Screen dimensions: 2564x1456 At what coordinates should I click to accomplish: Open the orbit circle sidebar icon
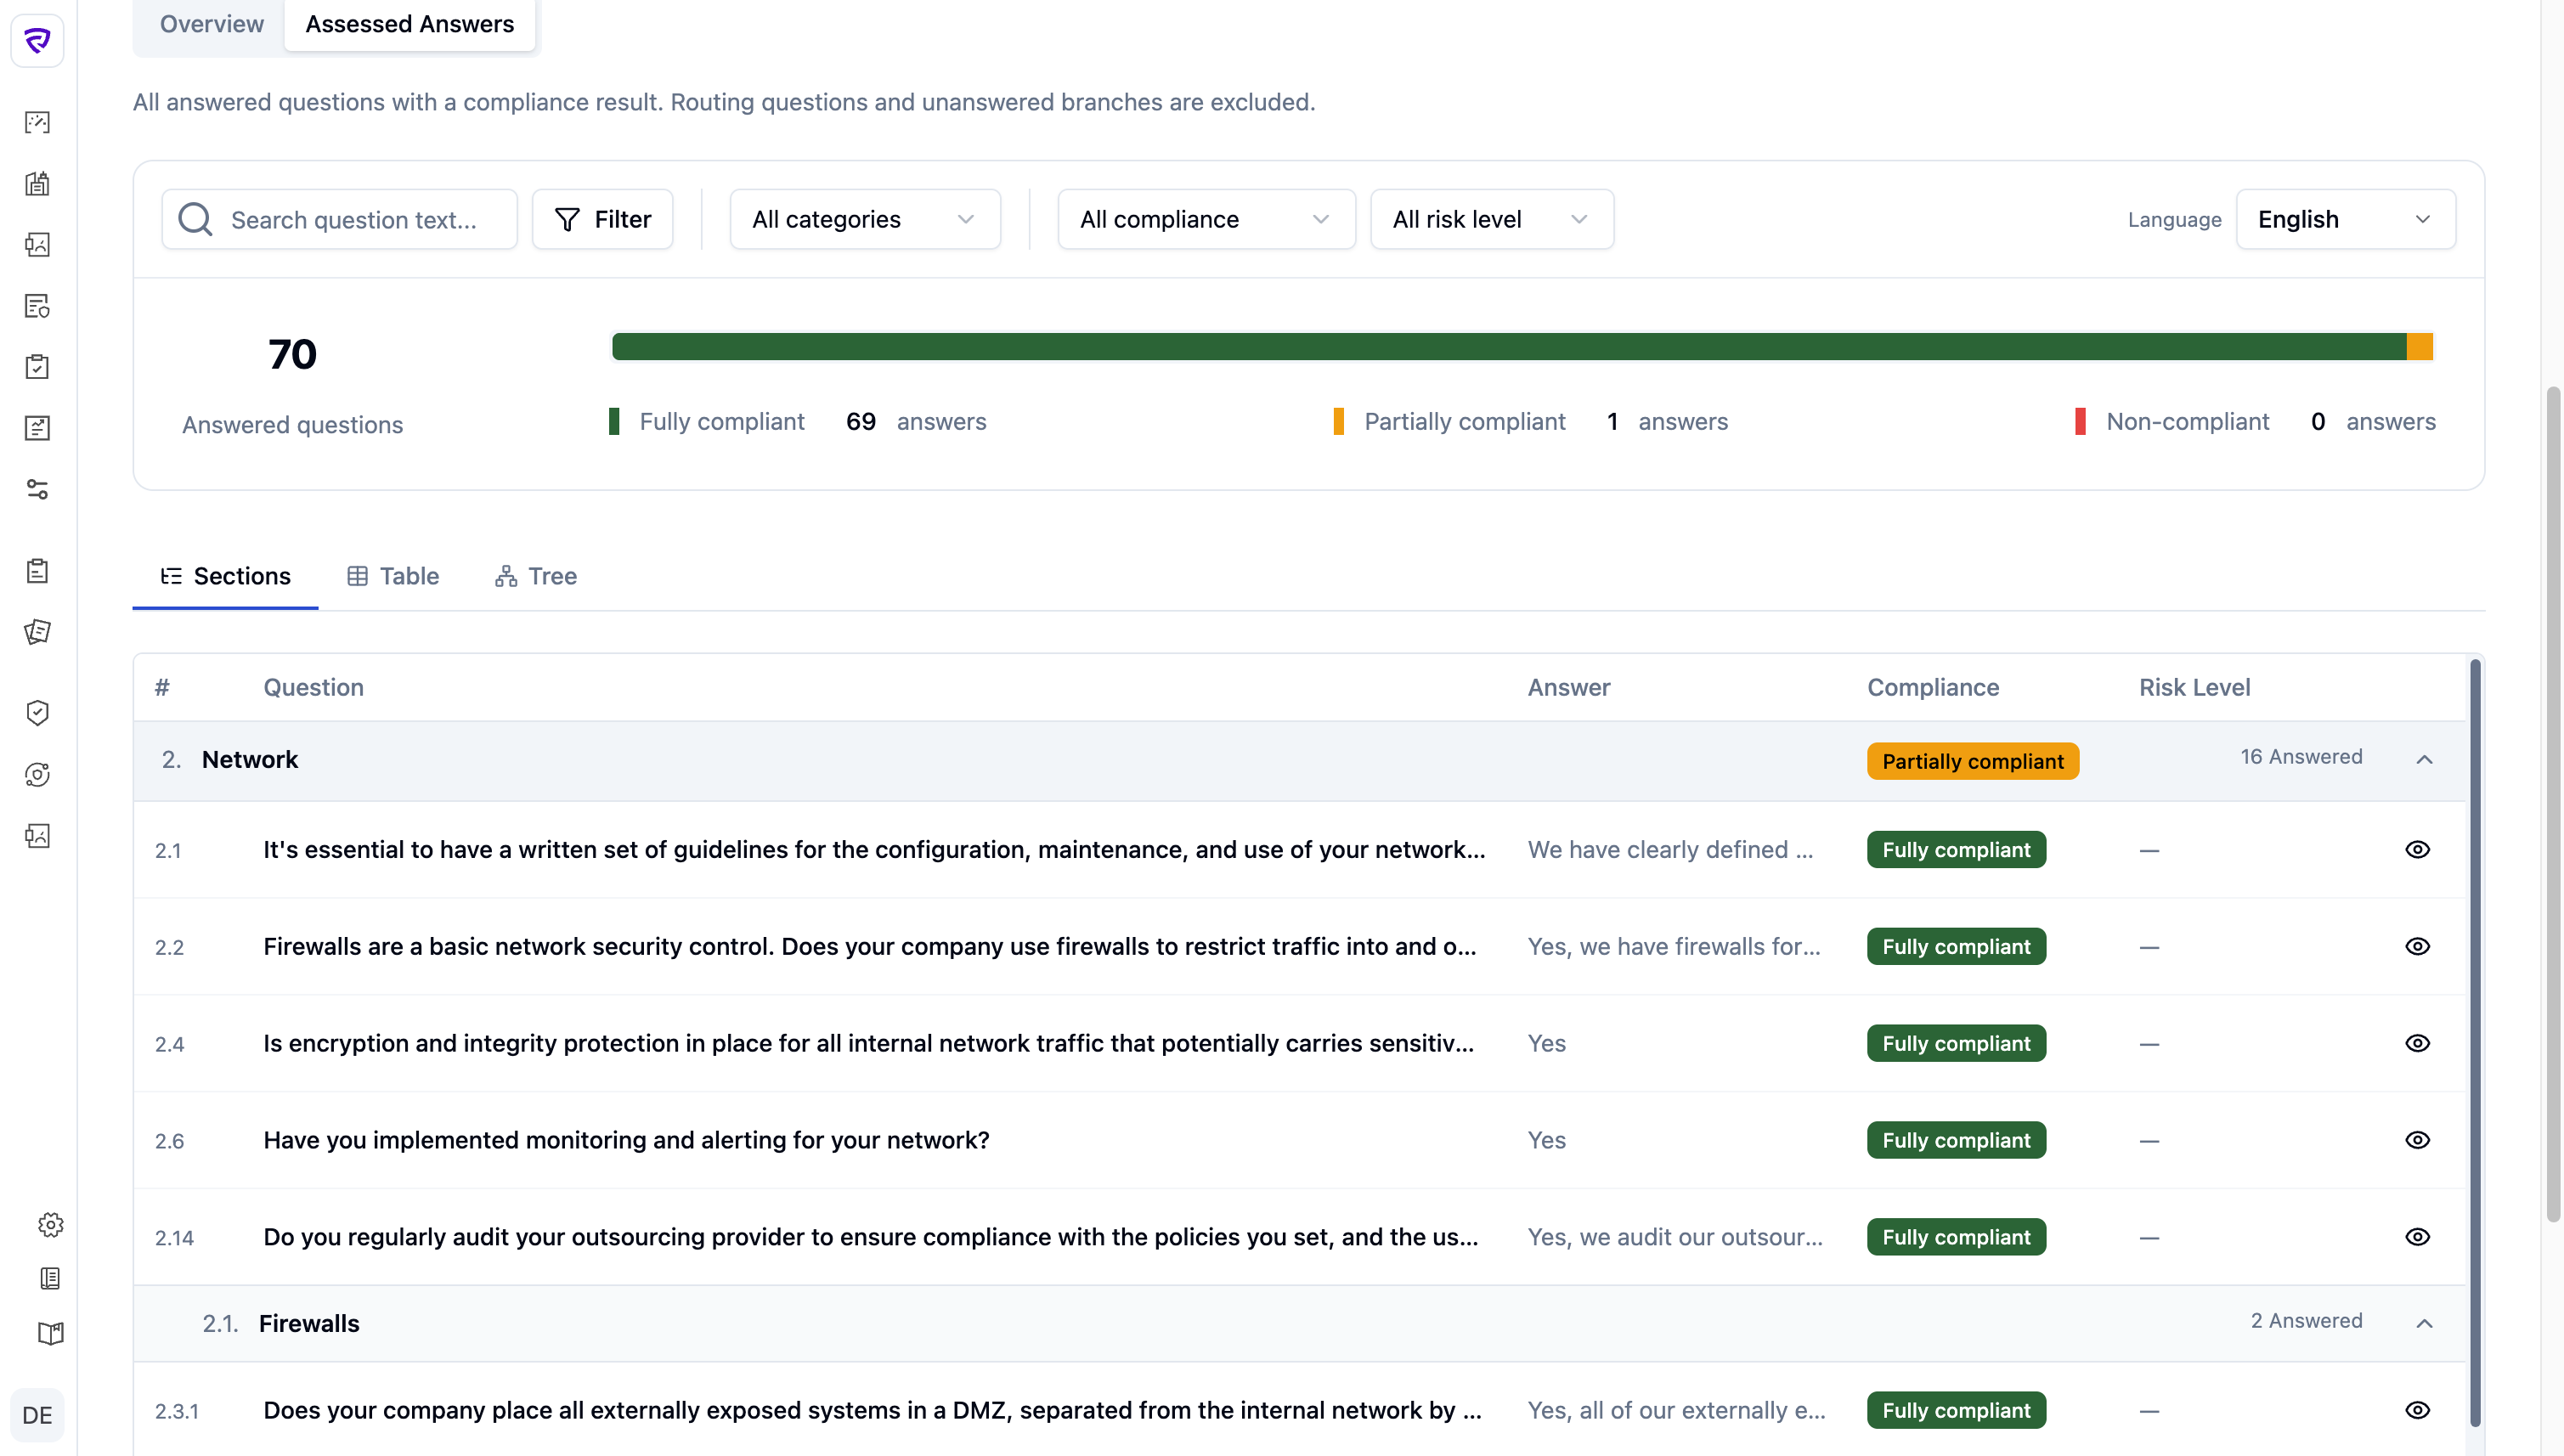[x=37, y=774]
